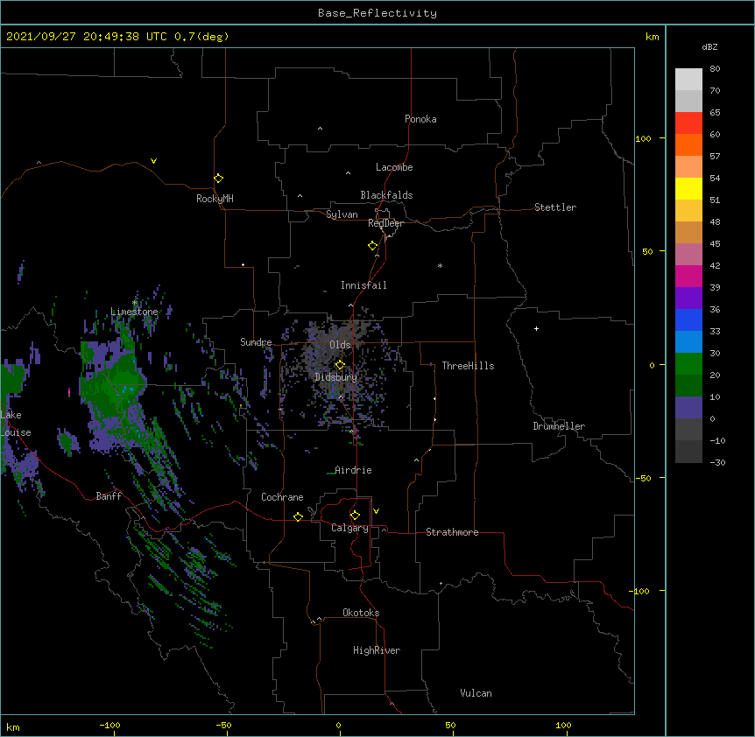This screenshot has width=755, height=737.
Task: Click the -50 tick on the right axis
Action: pos(643,478)
